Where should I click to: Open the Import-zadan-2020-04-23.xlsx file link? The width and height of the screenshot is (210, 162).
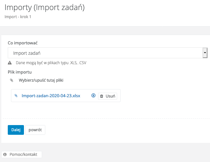point(51,96)
